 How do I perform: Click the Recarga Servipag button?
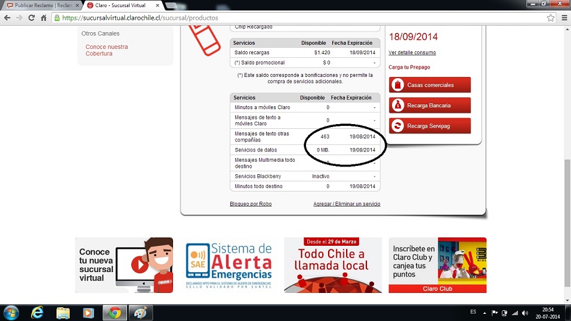coord(430,126)
